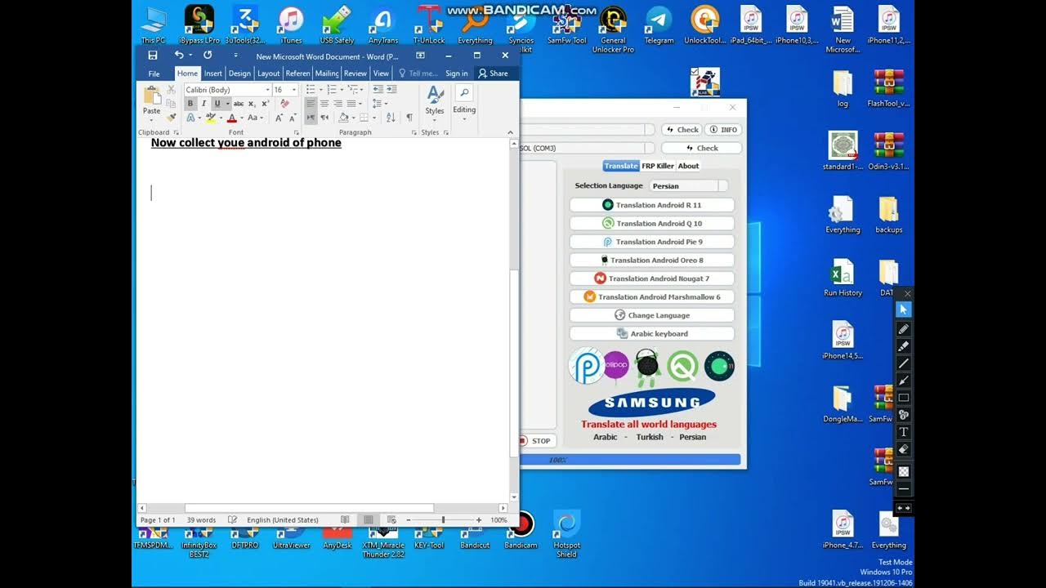Screen dimensions: 1046x588
Task: Click Decrease Indent icon
Action: point(378,90)
